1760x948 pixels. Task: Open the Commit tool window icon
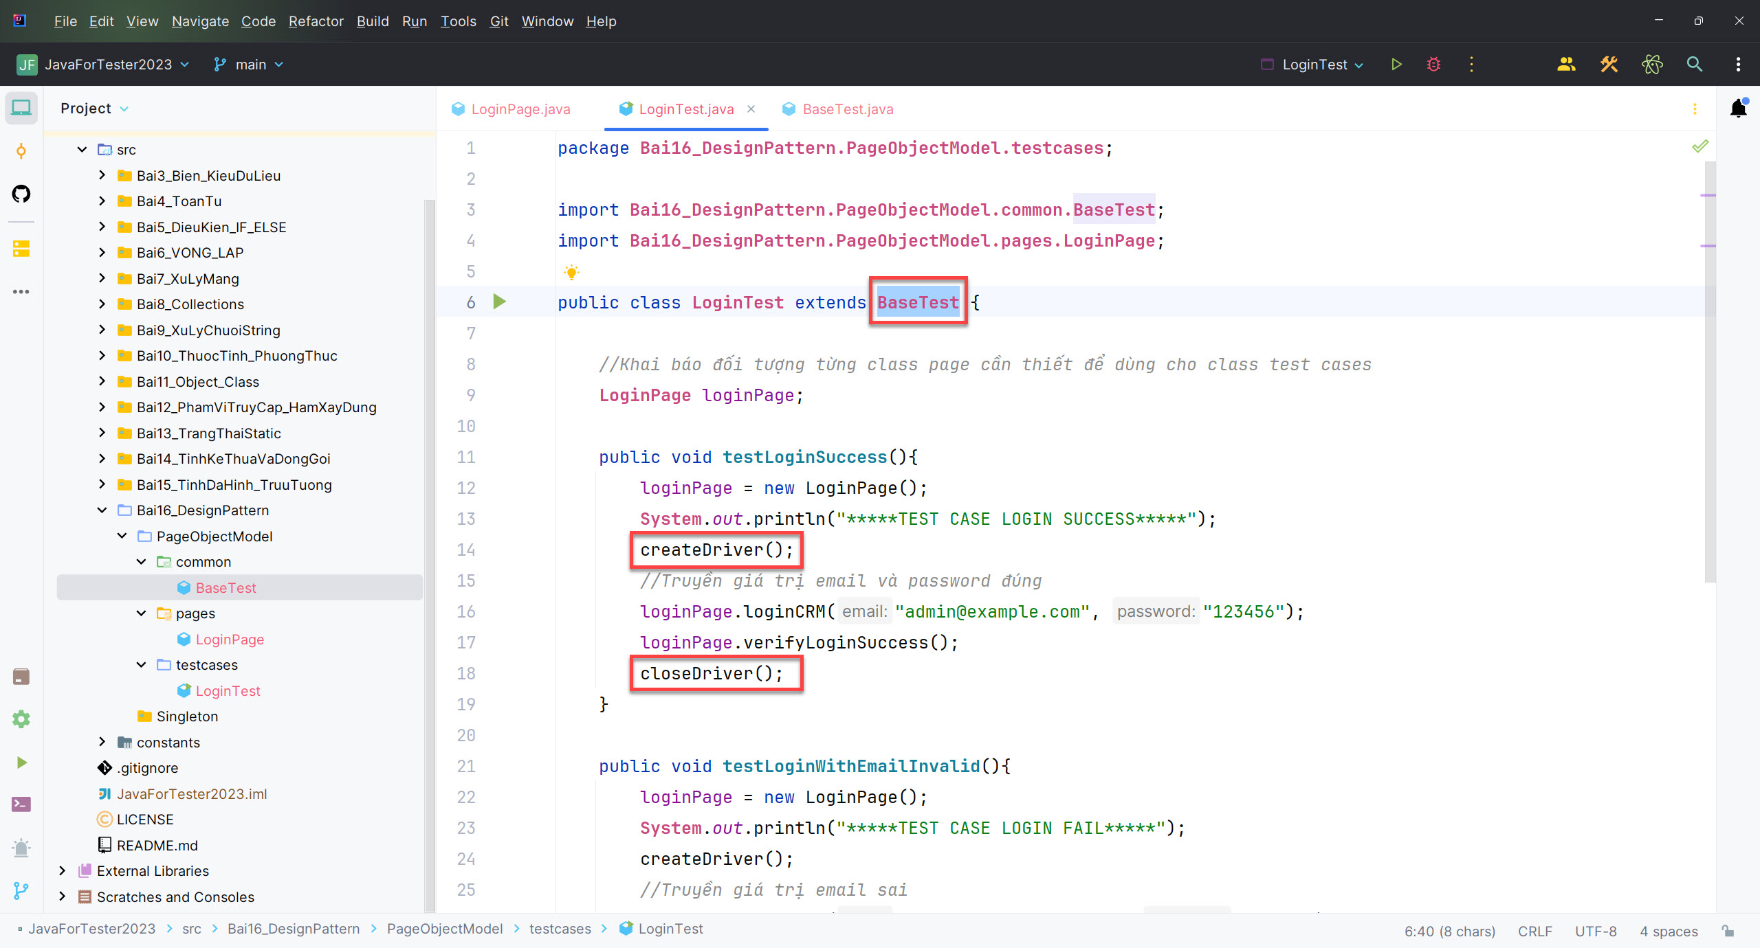click(x=21, y=151)
